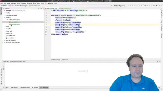163x91 pixels.
Task: Expand External Libraries node
Action: pos(3,40)
